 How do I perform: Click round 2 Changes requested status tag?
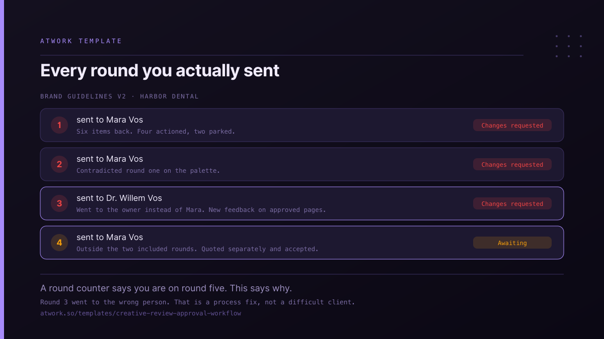pos(512,164)
